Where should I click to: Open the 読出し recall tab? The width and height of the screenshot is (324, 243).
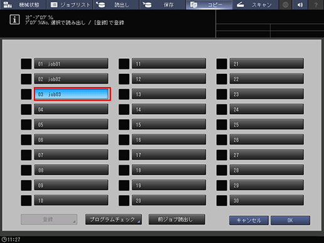point(116,4)
